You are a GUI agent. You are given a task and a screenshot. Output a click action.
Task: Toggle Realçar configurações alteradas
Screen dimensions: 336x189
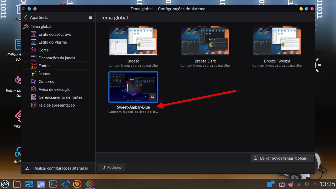(57, 168)
